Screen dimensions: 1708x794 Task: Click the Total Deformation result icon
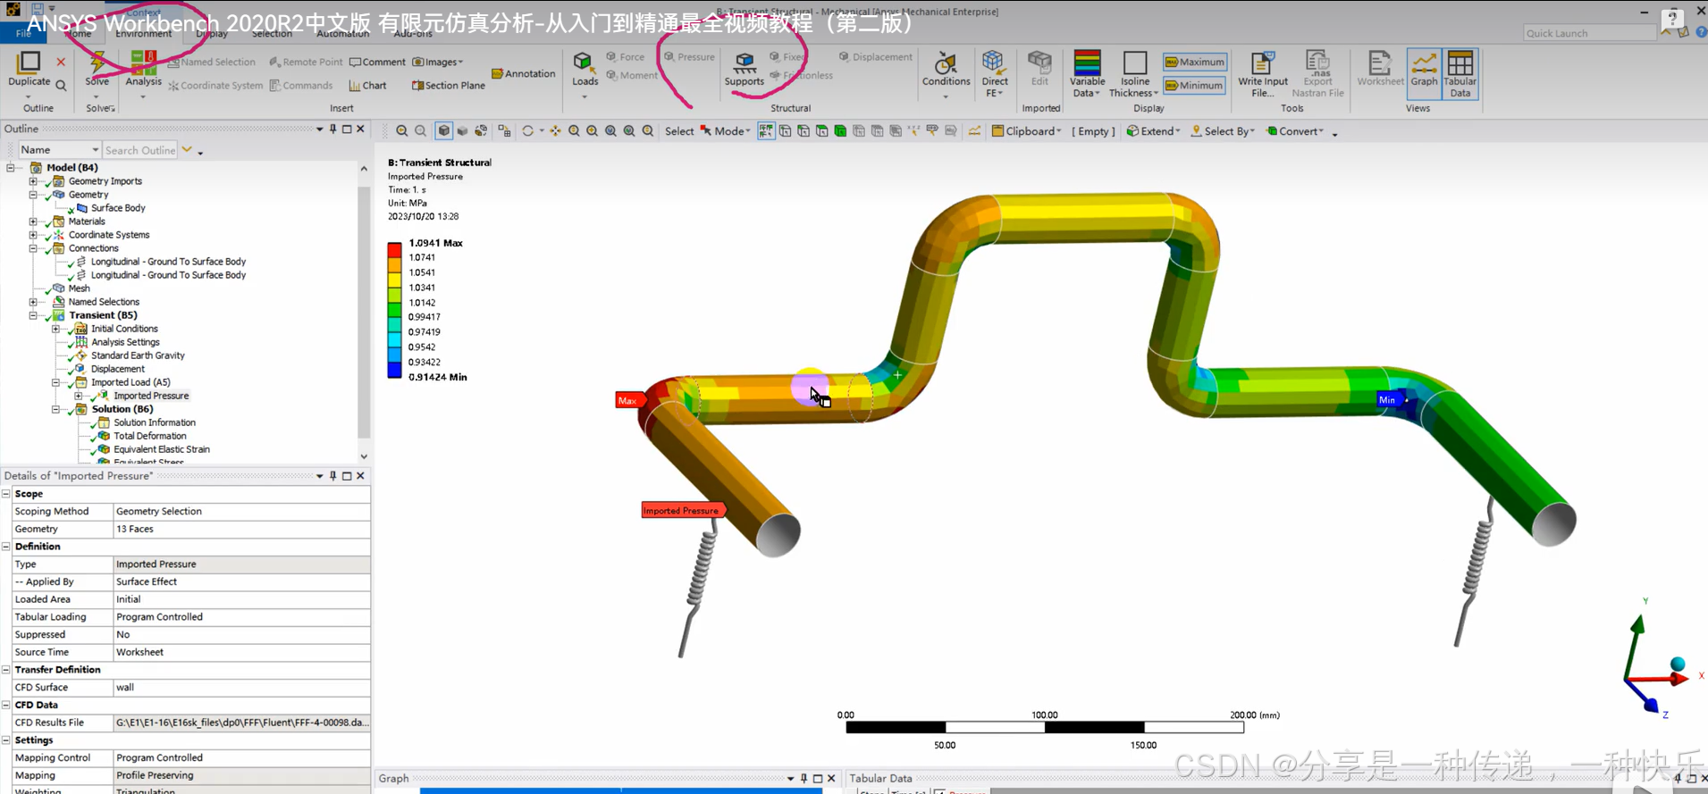(103, 436)
